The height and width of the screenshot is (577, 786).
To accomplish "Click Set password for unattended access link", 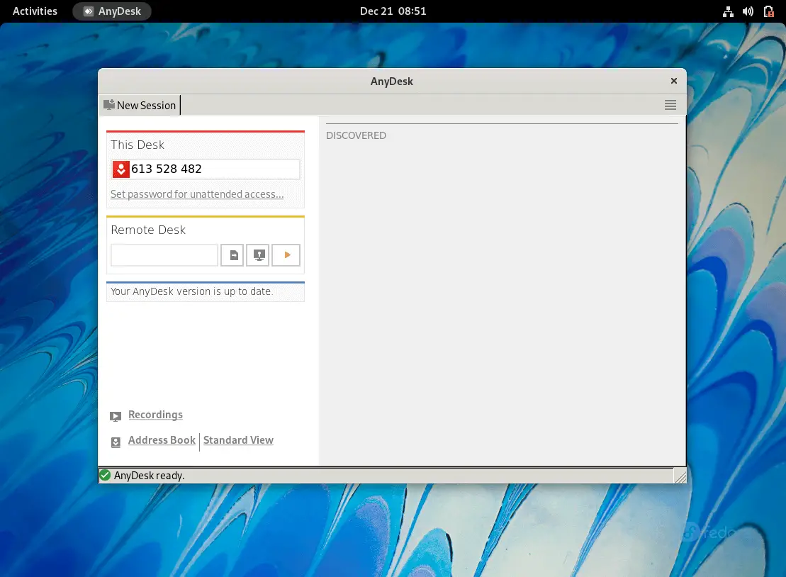I will (197, 194).
